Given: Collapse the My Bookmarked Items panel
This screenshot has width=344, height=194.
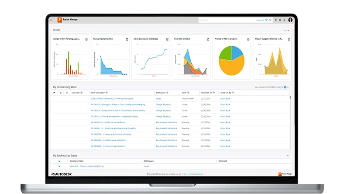Looking at the screenshot, I should 288,156.
